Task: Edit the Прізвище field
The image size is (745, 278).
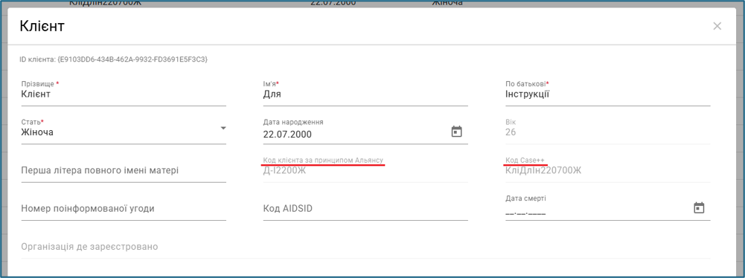Action: pyautogui.click(x=124, y=94)
